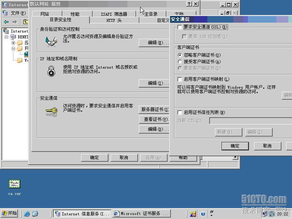The image size is (292, 219).
Task: Expand the first folder node under BENET
Action: [13, 43]
